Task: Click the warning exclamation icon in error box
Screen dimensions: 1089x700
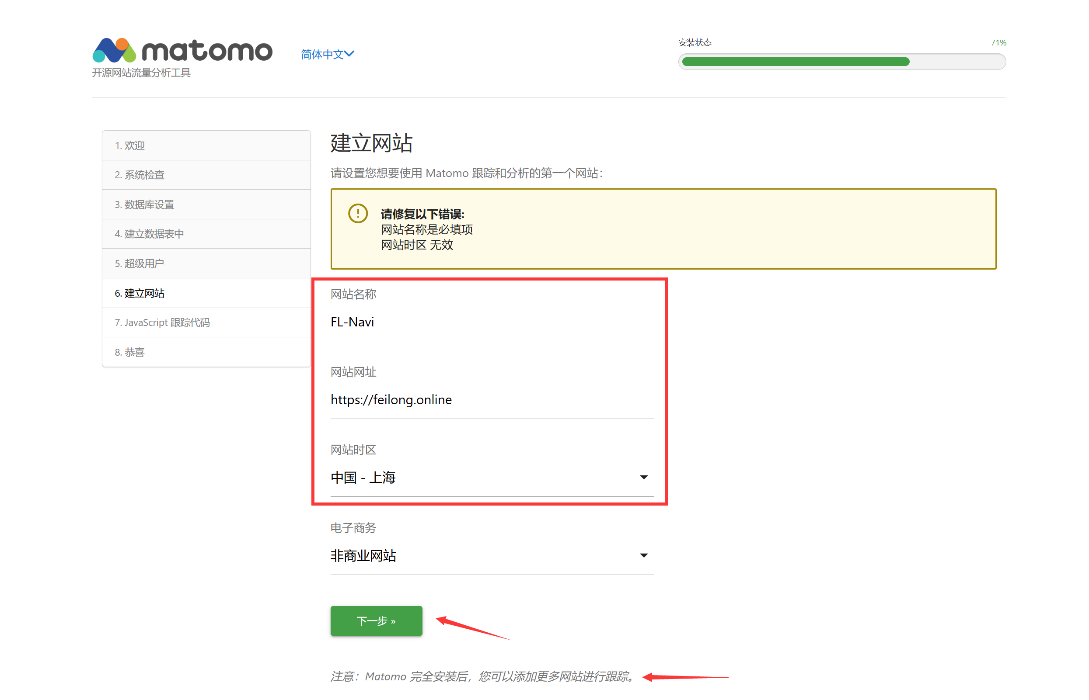Action: pyautogui.click(x=358, y=213)
